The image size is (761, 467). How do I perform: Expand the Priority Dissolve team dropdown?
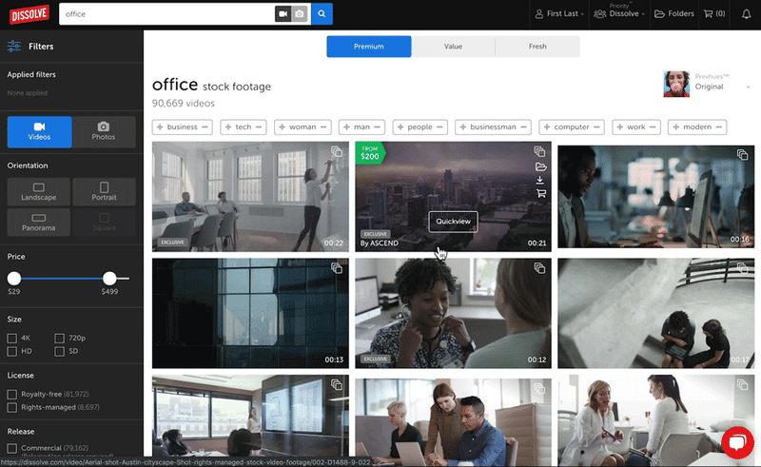click(x=619, y=13)
